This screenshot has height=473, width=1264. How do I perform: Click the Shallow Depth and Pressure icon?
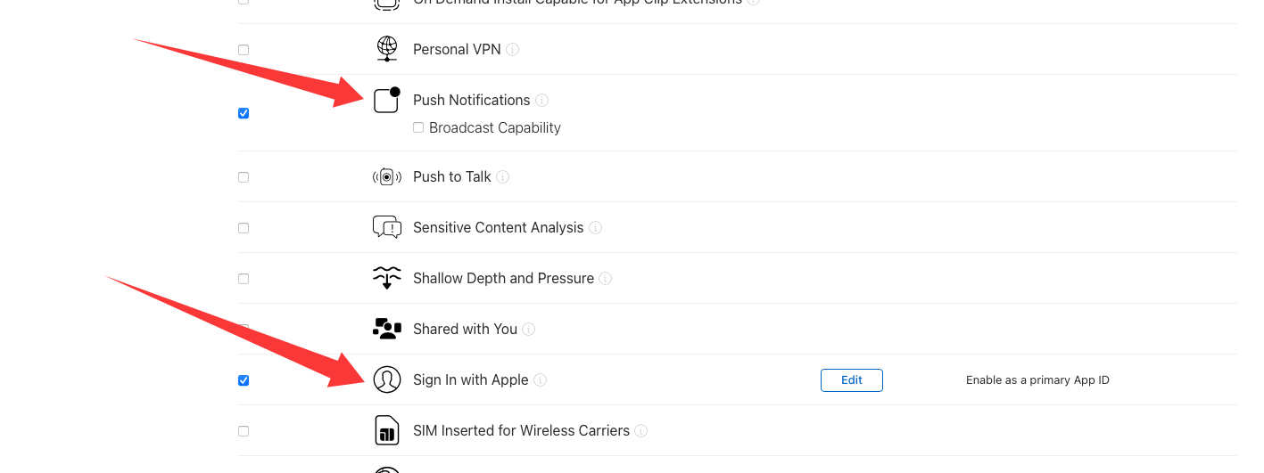[386, 278]
